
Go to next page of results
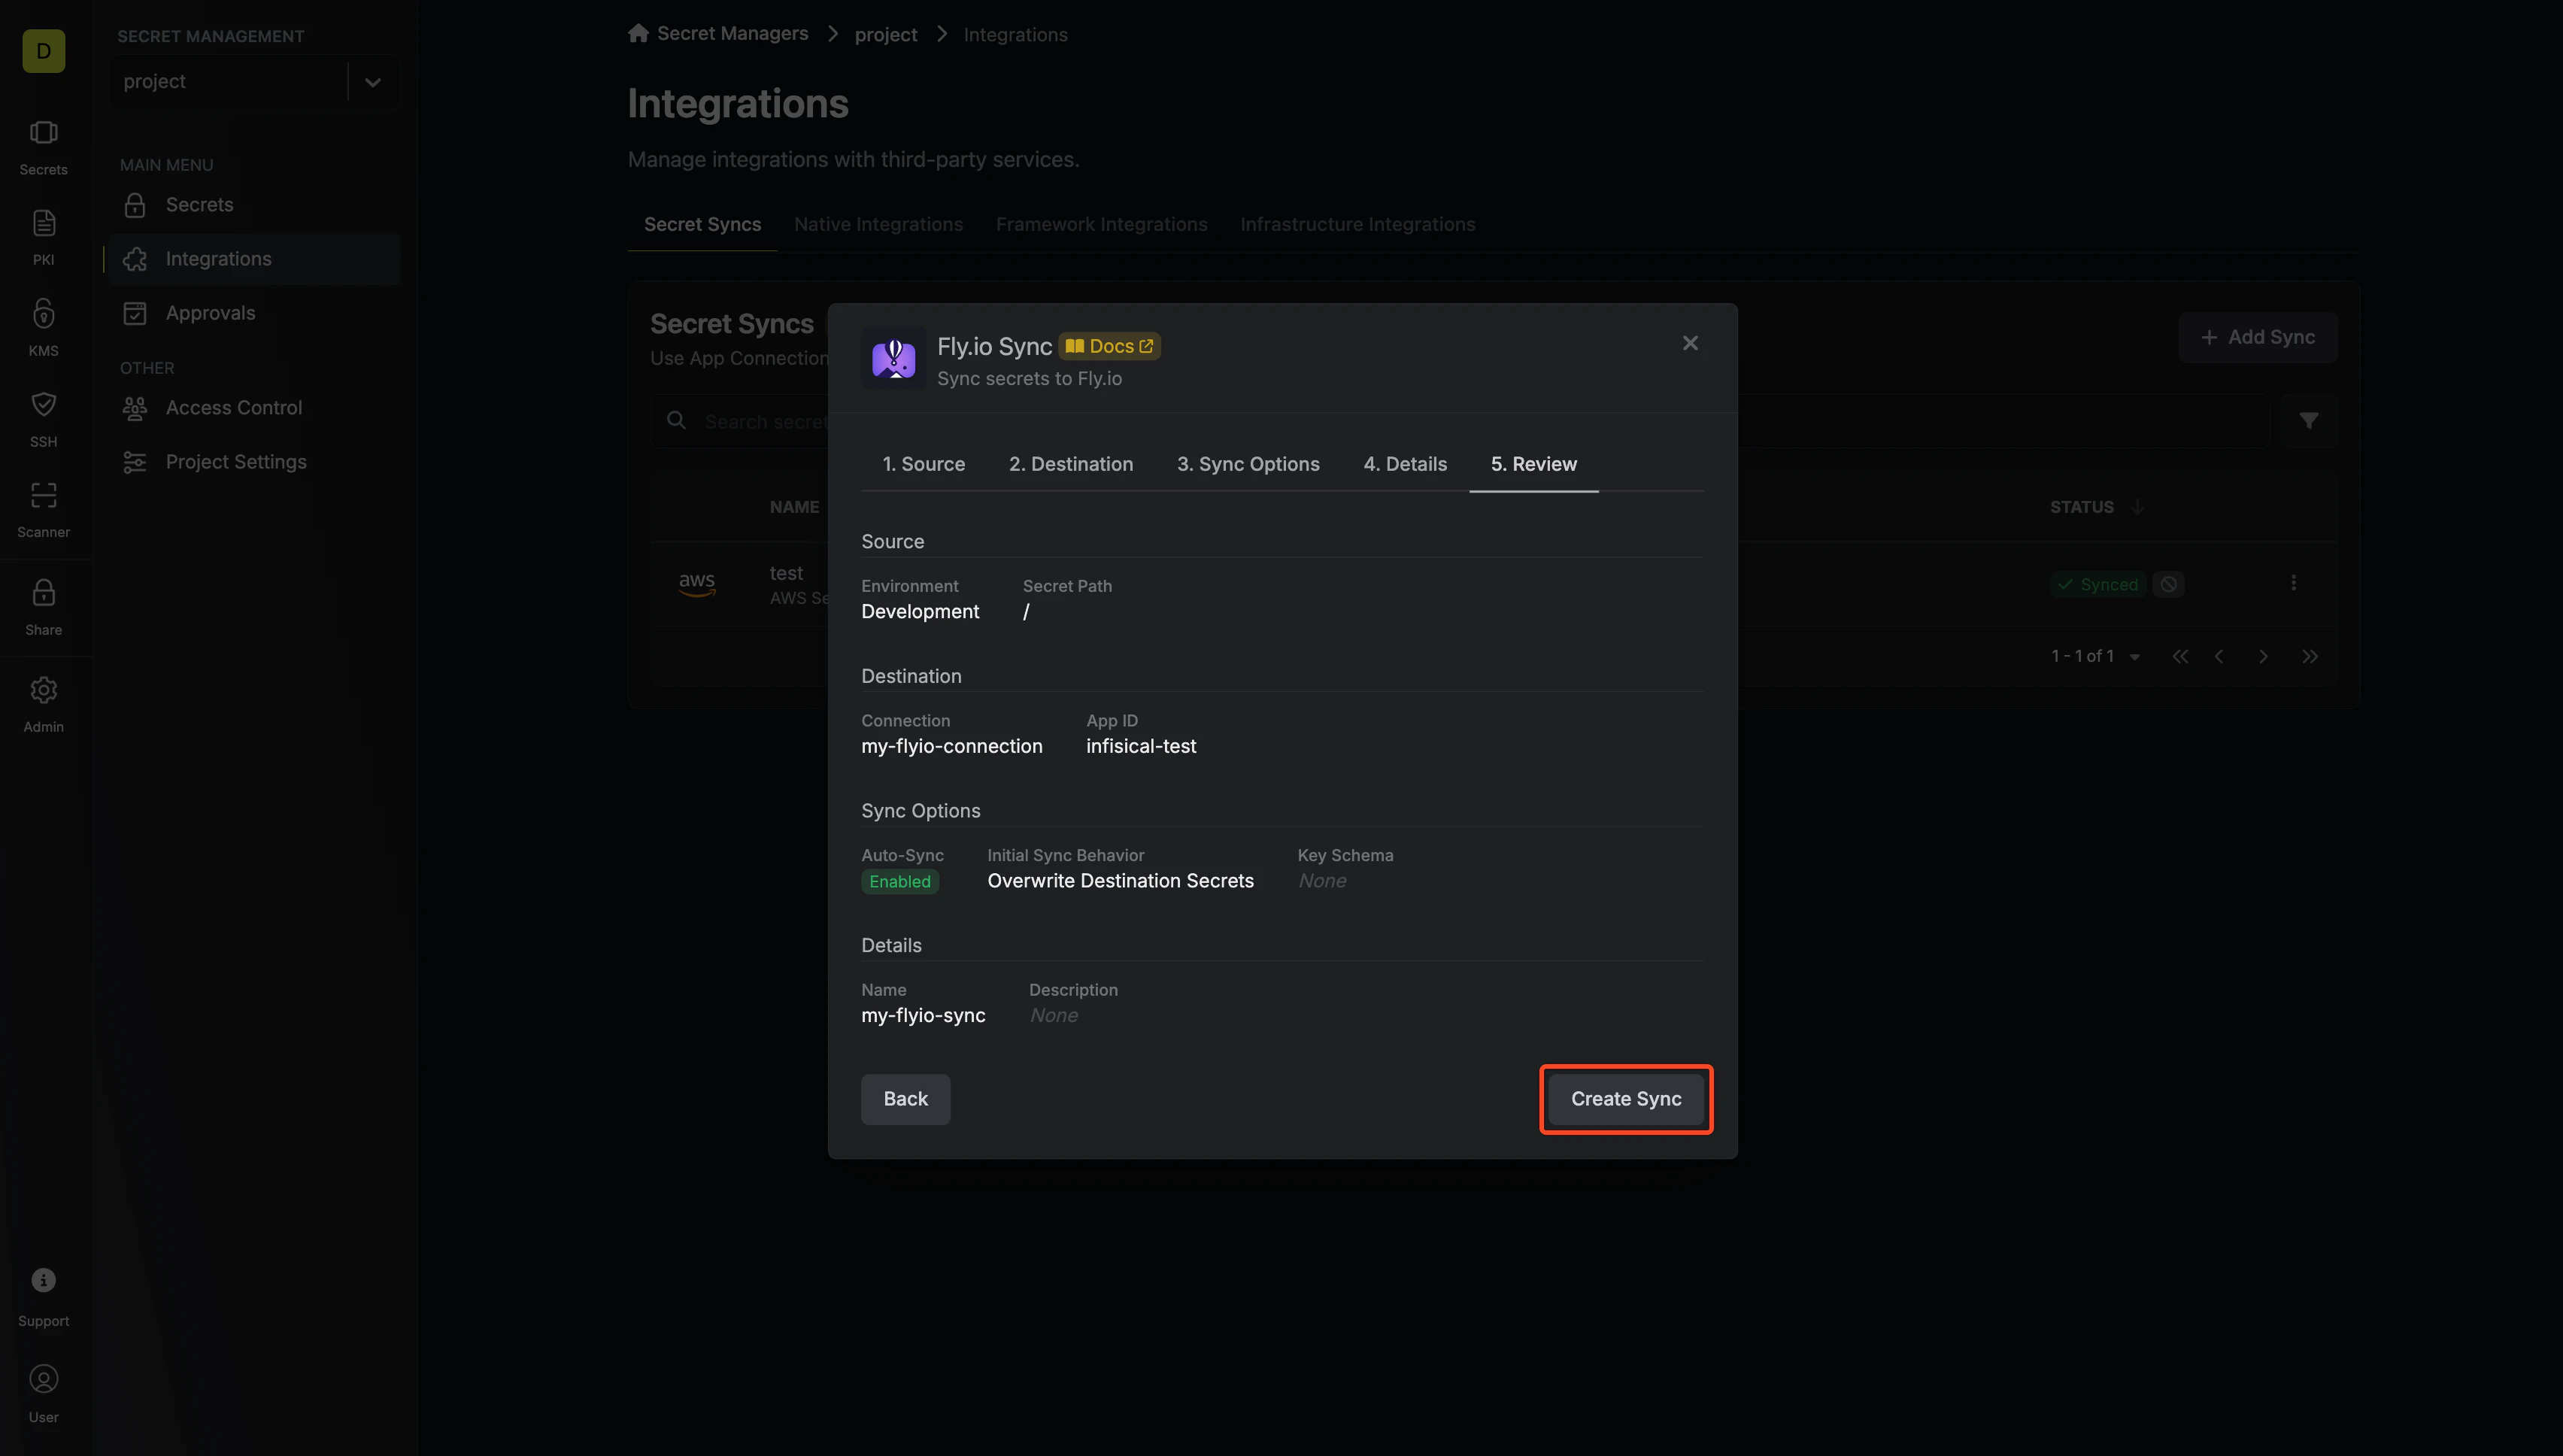pyautogui.click(x=2263, y=657)
